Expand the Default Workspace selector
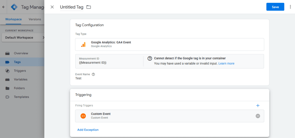The height and width of the screenshot is (138, 295). point(23,37)
